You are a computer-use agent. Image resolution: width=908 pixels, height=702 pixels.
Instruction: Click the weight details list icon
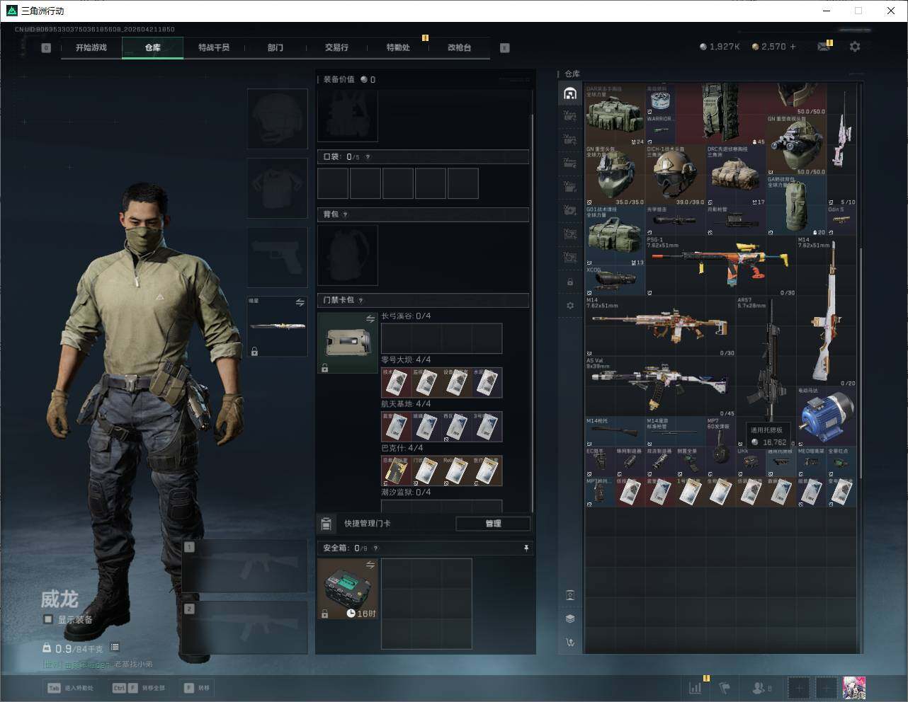115,648
